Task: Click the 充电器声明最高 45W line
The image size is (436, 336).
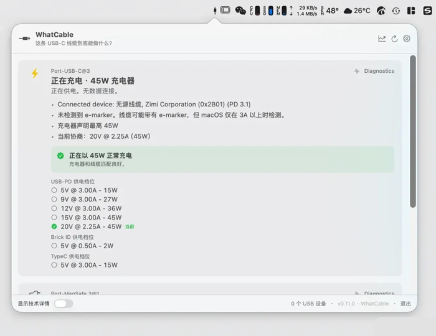Action: click(x=88, y=126)
